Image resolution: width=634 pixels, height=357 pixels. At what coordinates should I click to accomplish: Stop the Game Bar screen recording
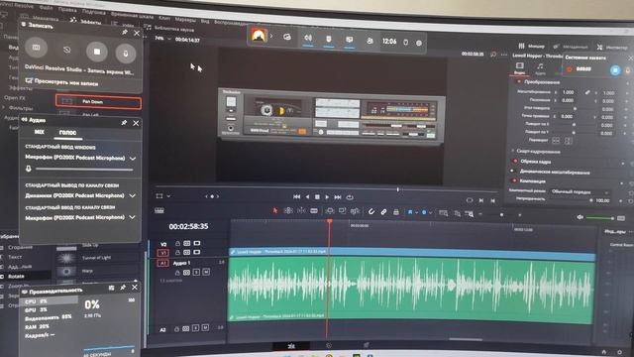(97, 52)
